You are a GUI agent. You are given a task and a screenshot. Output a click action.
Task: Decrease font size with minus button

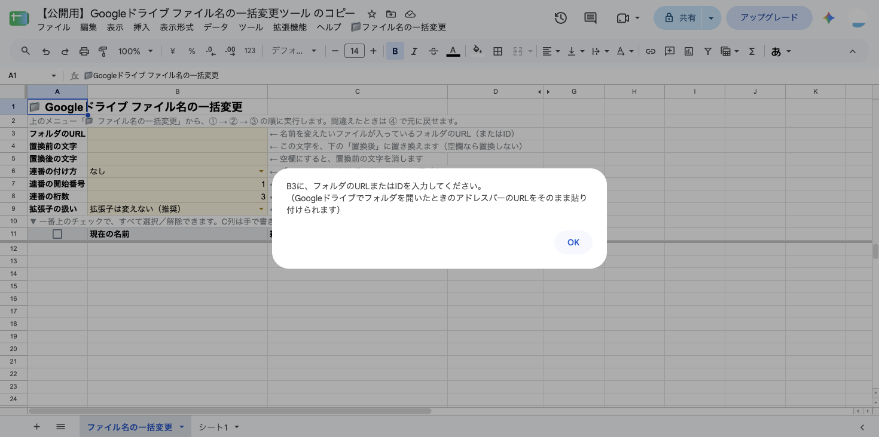coord(335,51)
